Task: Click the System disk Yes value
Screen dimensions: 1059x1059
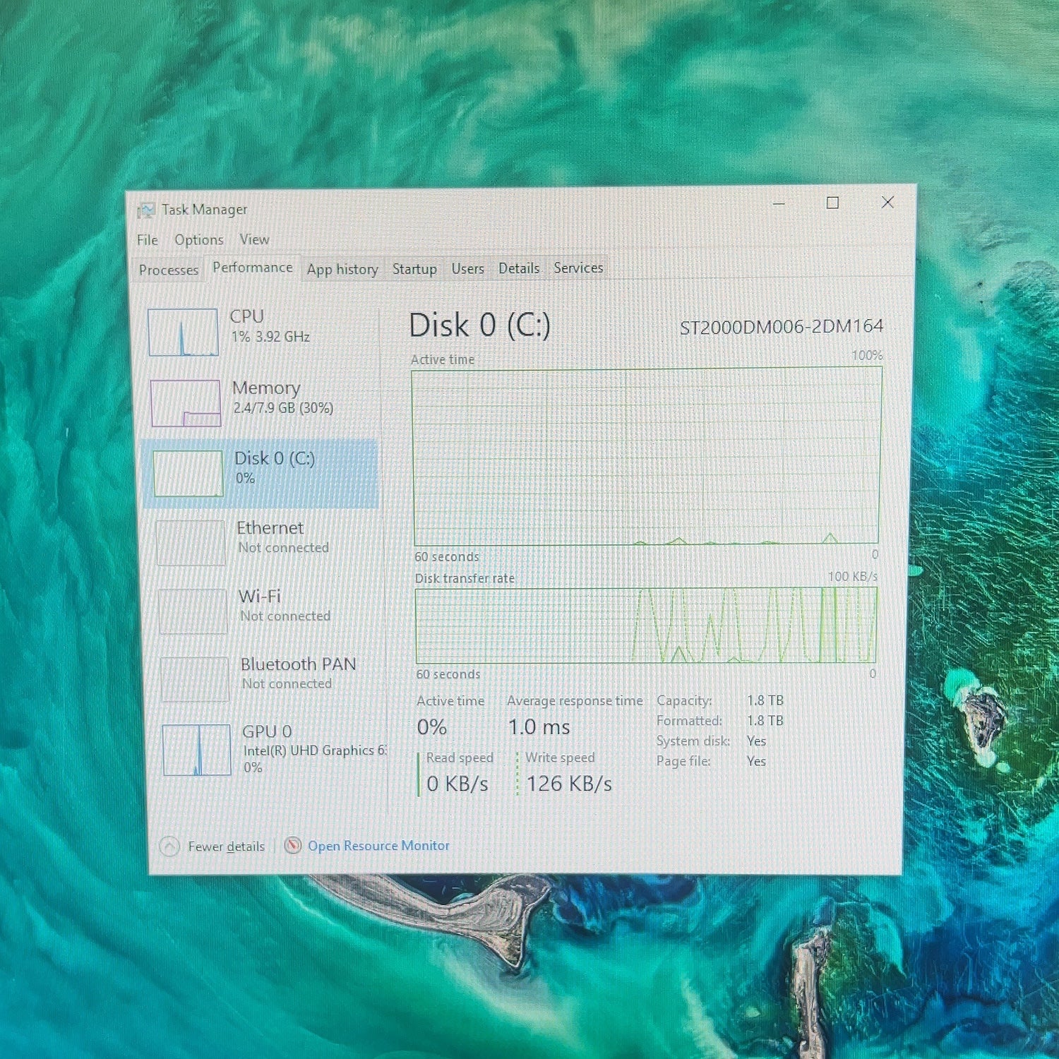Action: click(756, 741)
